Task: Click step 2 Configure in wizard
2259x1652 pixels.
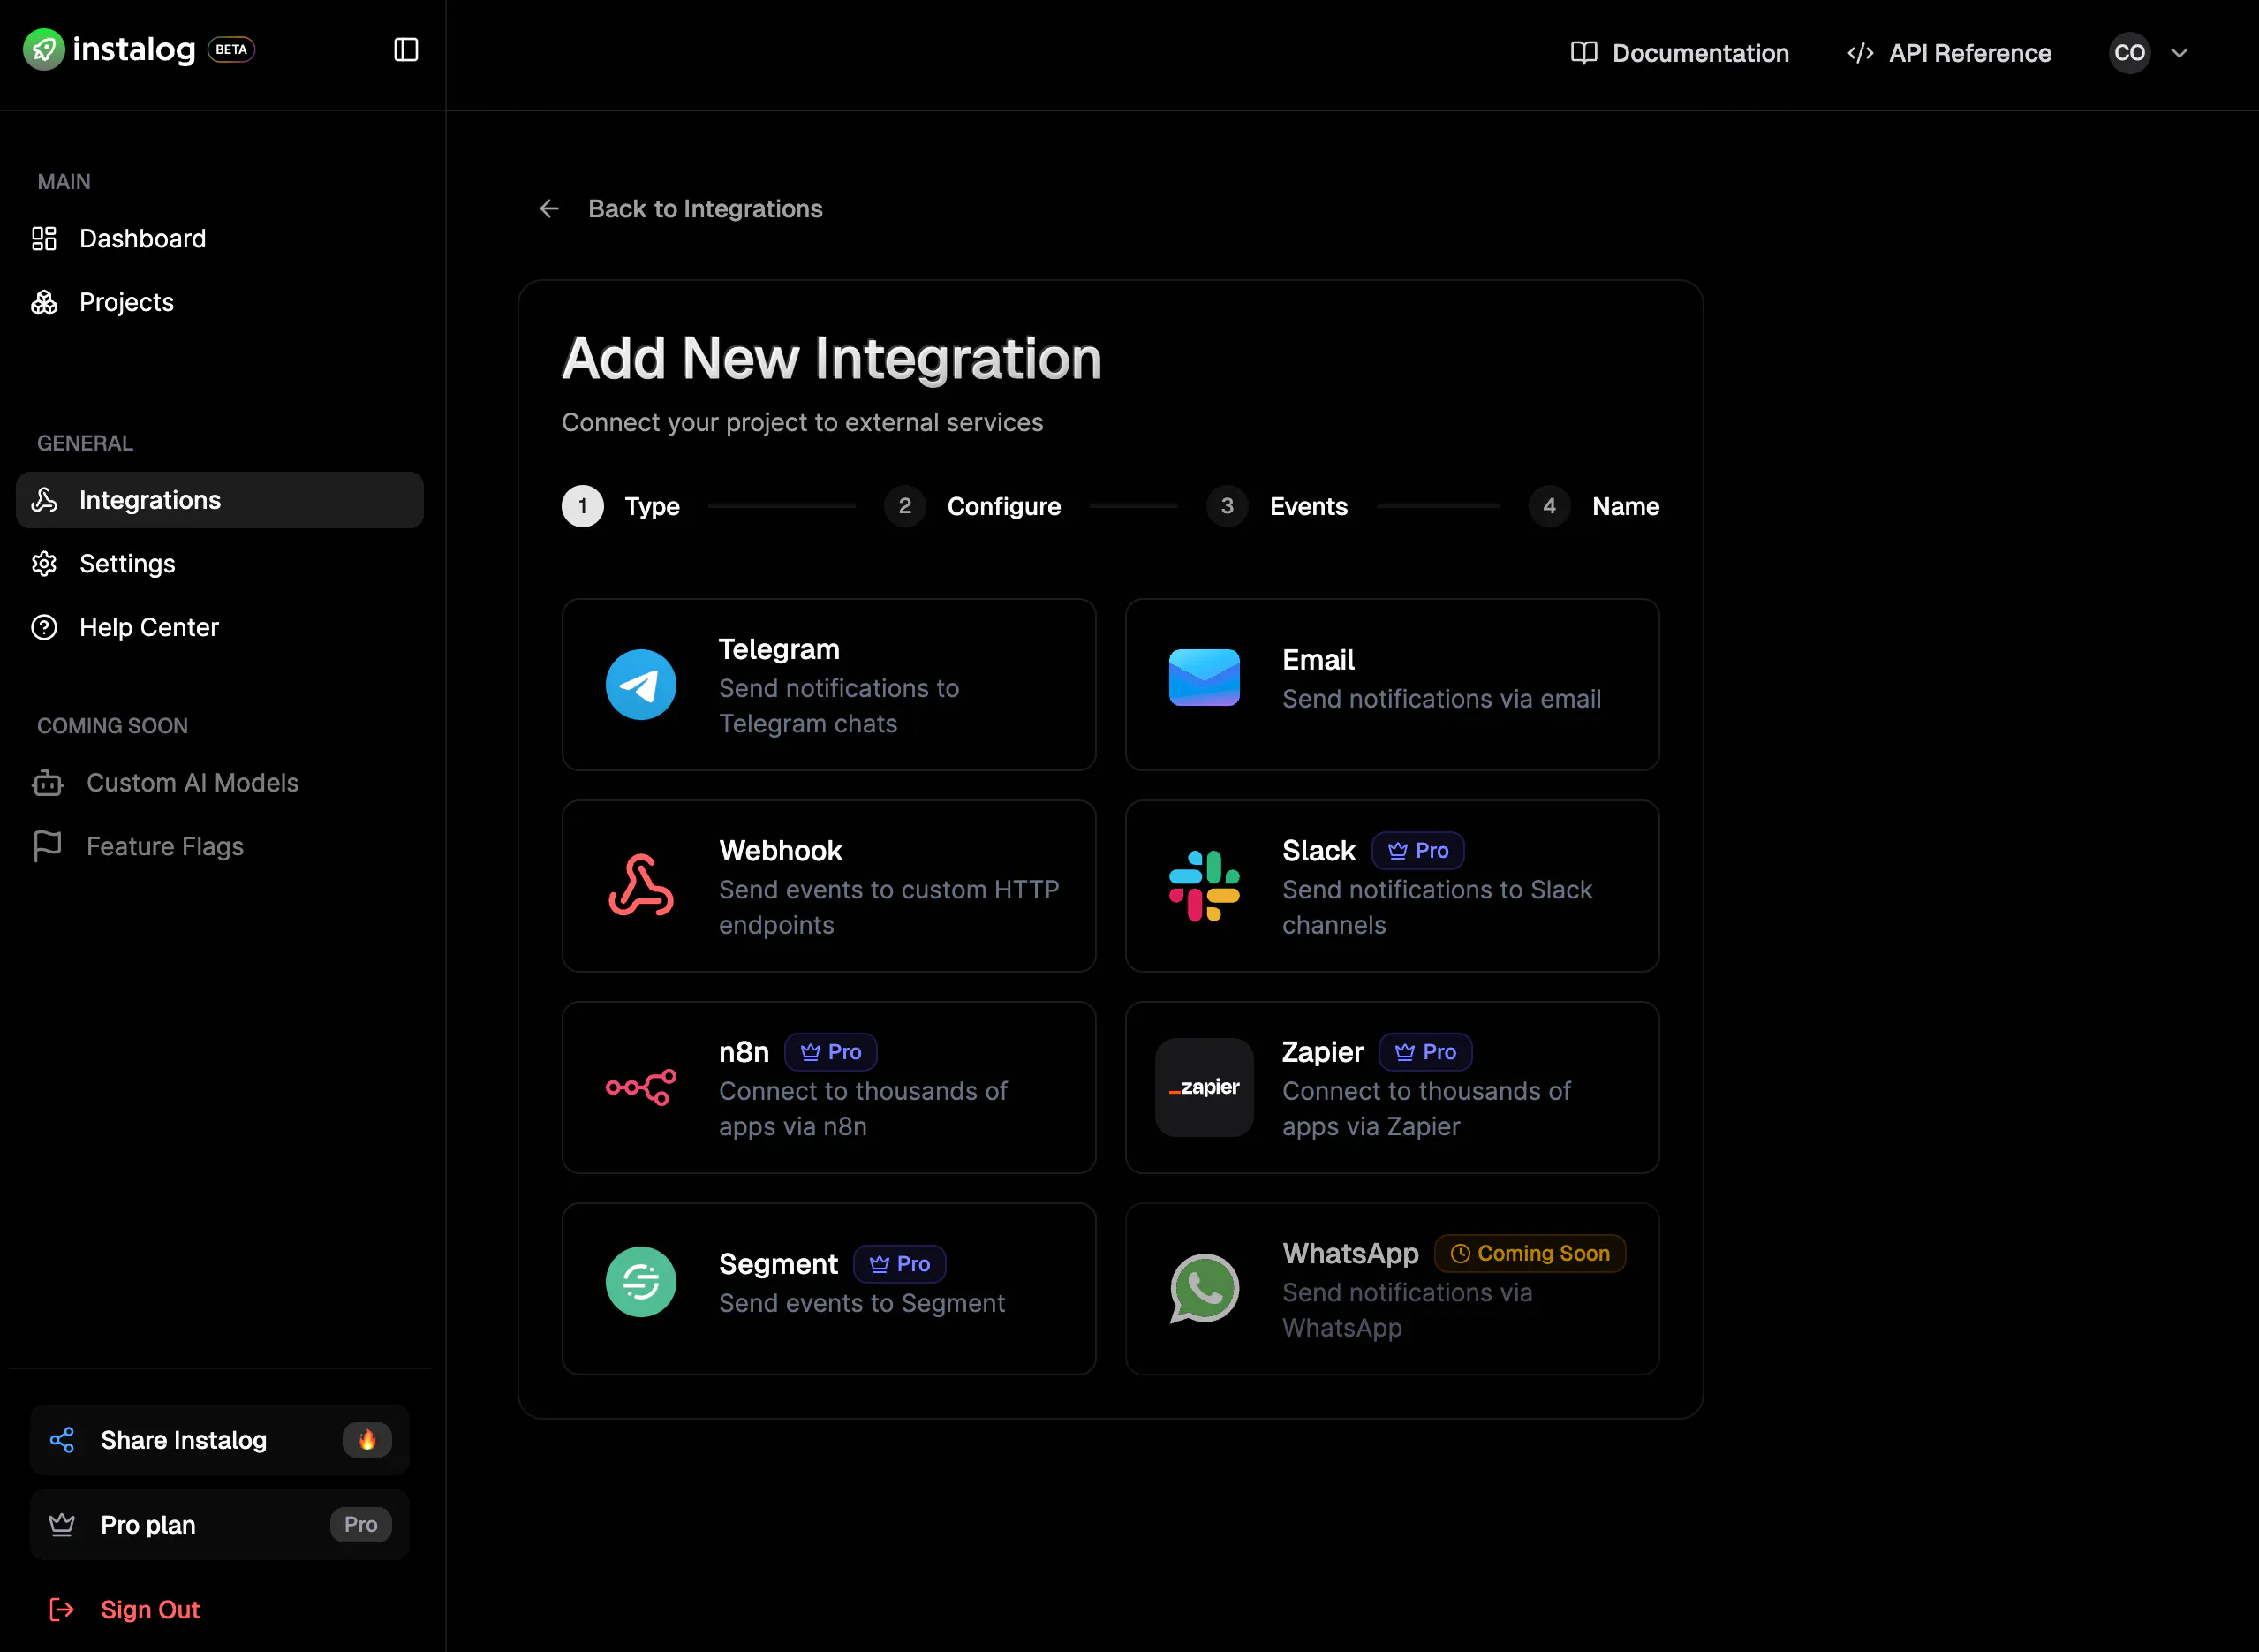Action: click(972, 506)
